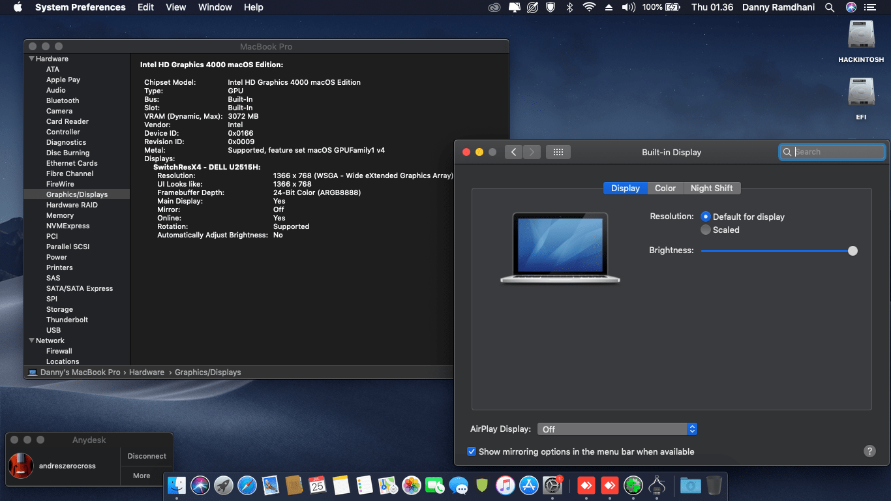Open the Trash in the dock
Image resolution: width=891 pixels, height=501 pixels.
[x=714, y=485]
